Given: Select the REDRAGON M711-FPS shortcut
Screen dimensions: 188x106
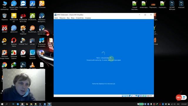Looking at the screenshot, I should (x=23, y=18).
